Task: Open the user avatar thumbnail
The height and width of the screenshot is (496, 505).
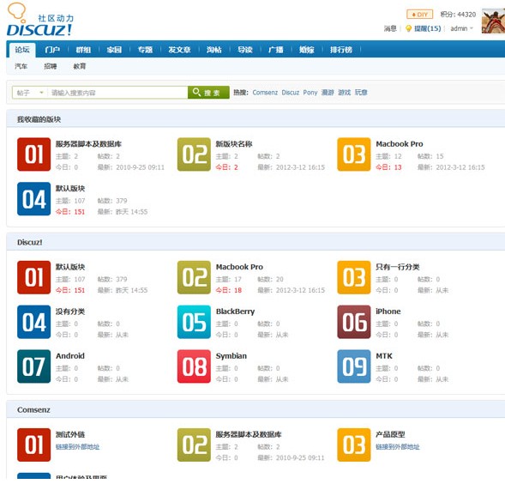Action: (493, 21)
